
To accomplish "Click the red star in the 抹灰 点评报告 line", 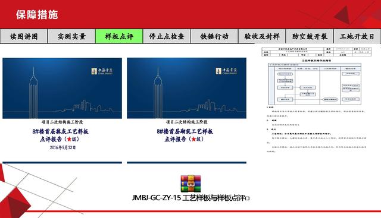I will click(69, 139).
